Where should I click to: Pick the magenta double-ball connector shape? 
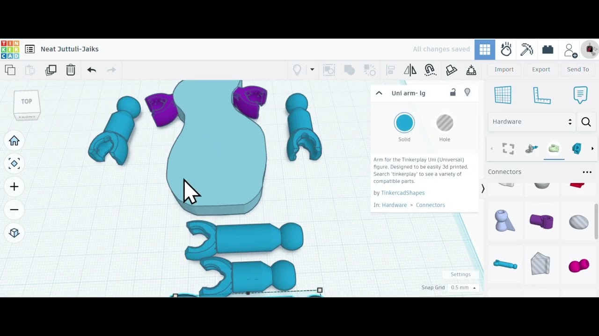579,266
